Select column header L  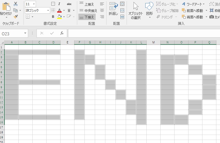click(141, 42)
